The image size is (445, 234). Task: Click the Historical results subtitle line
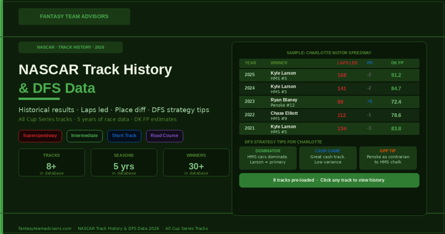[114, 110]
